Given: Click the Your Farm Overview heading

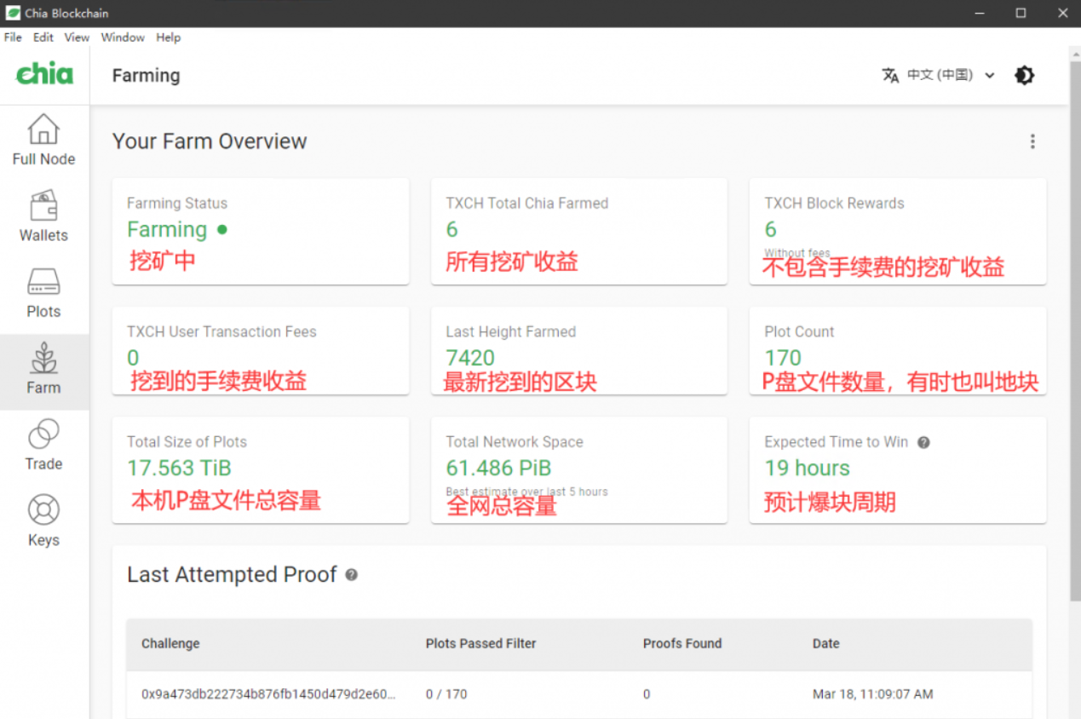Looking at the screenshot, I should (x=210, y=141).
